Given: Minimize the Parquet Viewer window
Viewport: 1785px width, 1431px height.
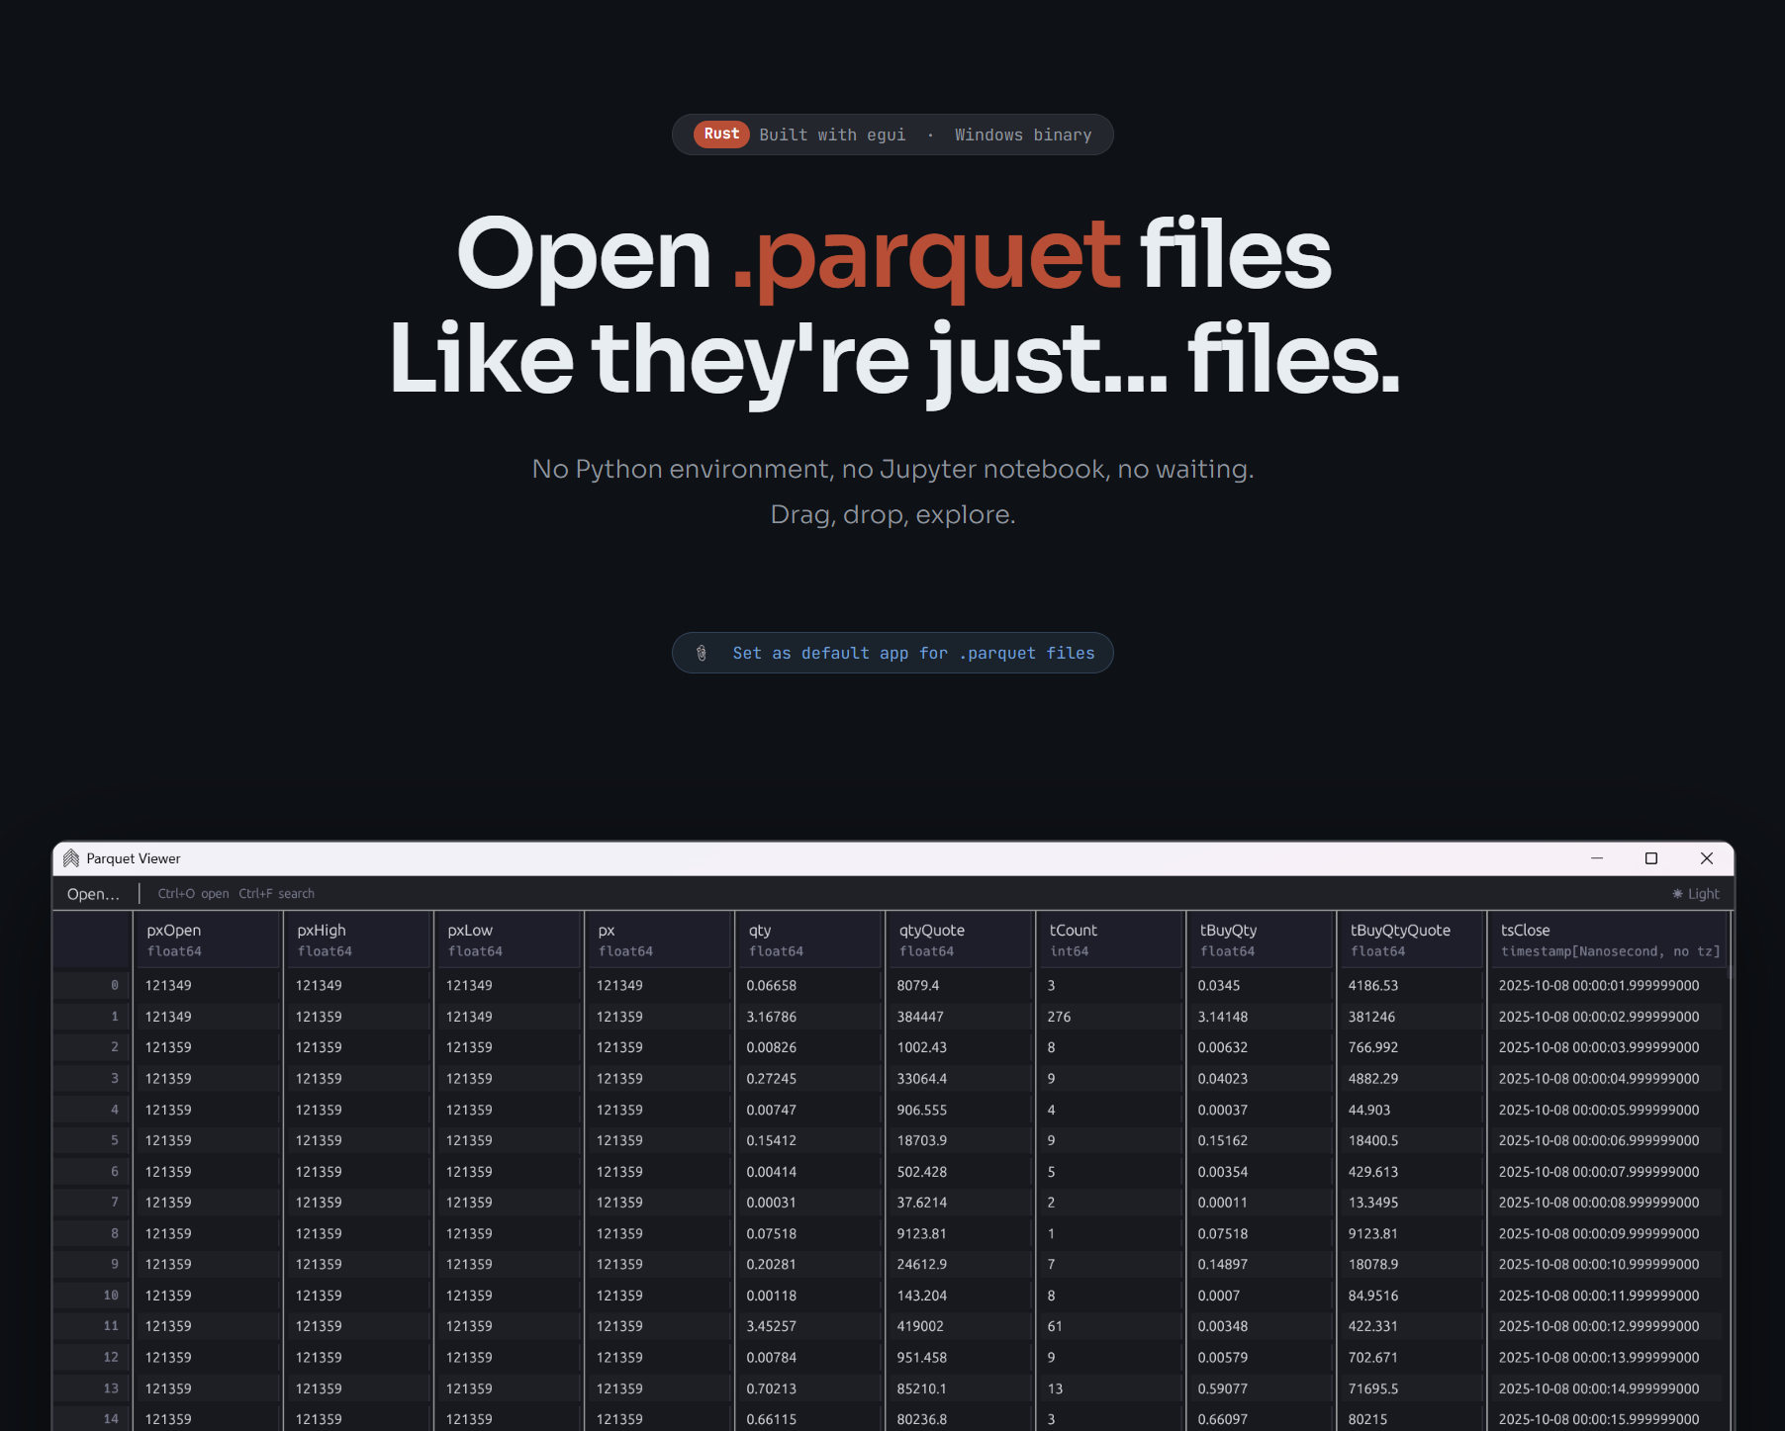Looking at the screenshot, I should click(1597, 858).
